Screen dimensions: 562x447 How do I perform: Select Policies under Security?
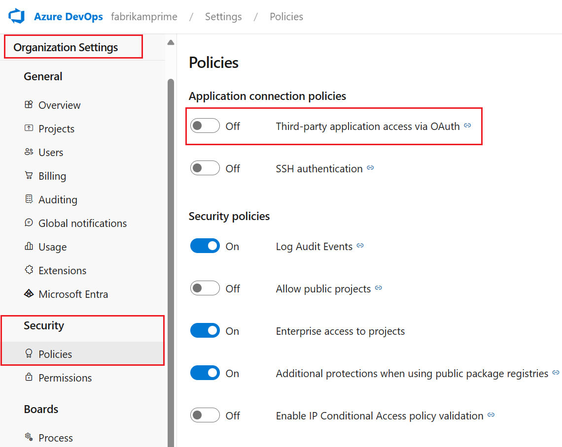[83, 353]
